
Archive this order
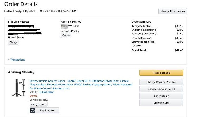point(161,103)
